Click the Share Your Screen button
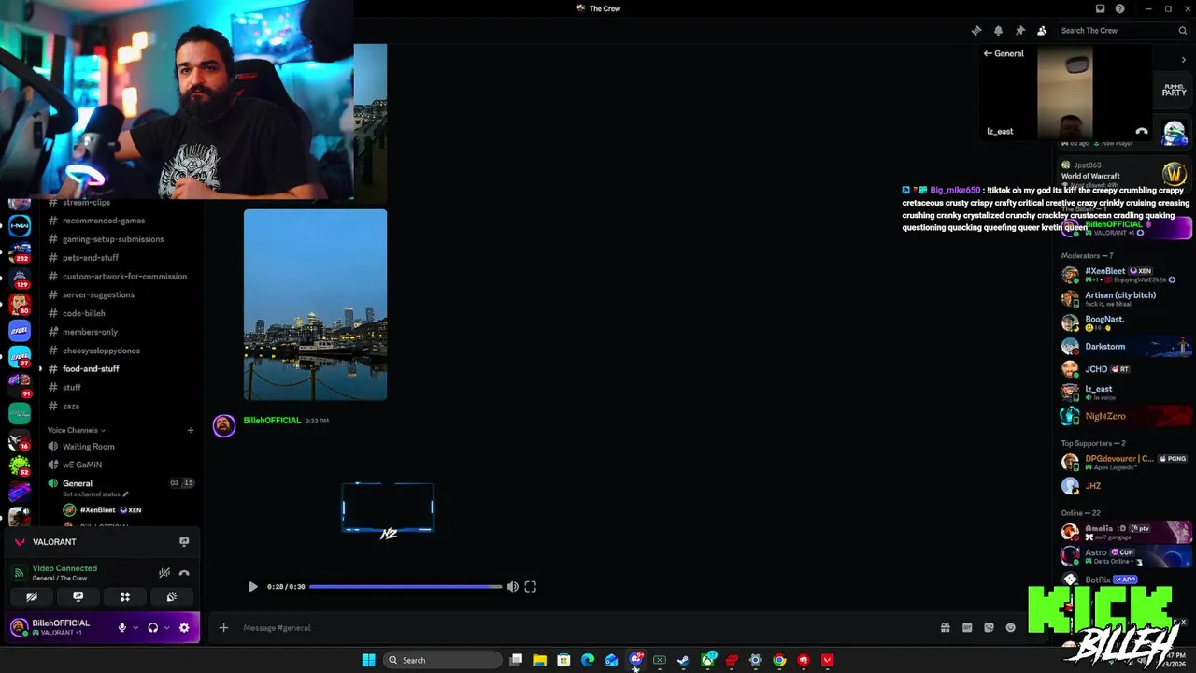 78,596
